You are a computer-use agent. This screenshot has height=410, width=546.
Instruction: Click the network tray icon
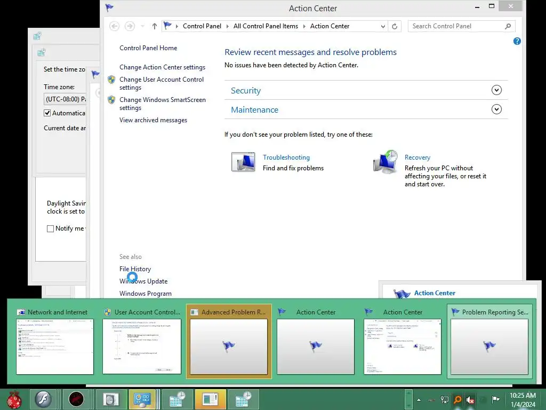(444, 399)
